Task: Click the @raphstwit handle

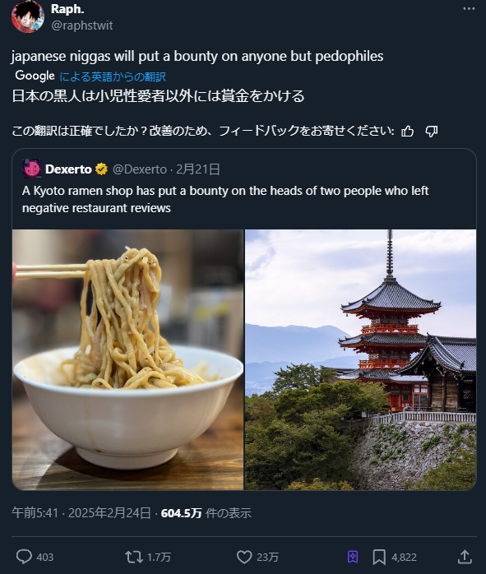Action: pyautogui.click(x=82, y=25)
